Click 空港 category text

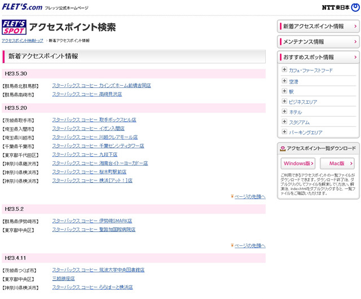tap(293, 82)
